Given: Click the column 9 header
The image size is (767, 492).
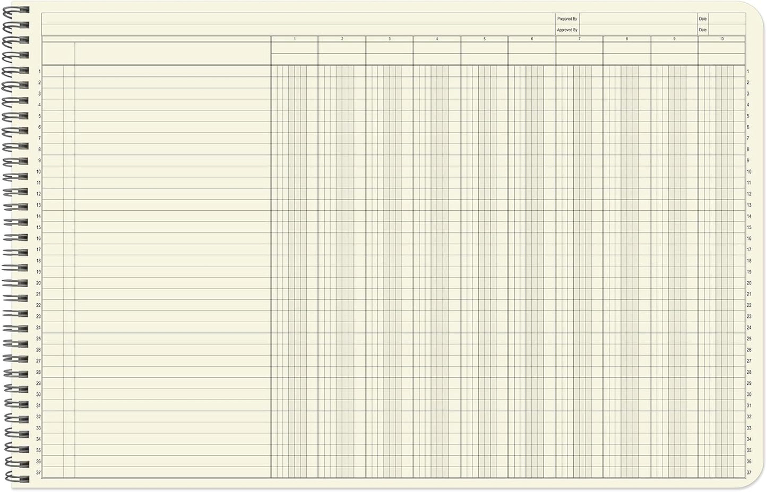Looking at the screenshot, I should pyautogui.click(x=673, y=39).
